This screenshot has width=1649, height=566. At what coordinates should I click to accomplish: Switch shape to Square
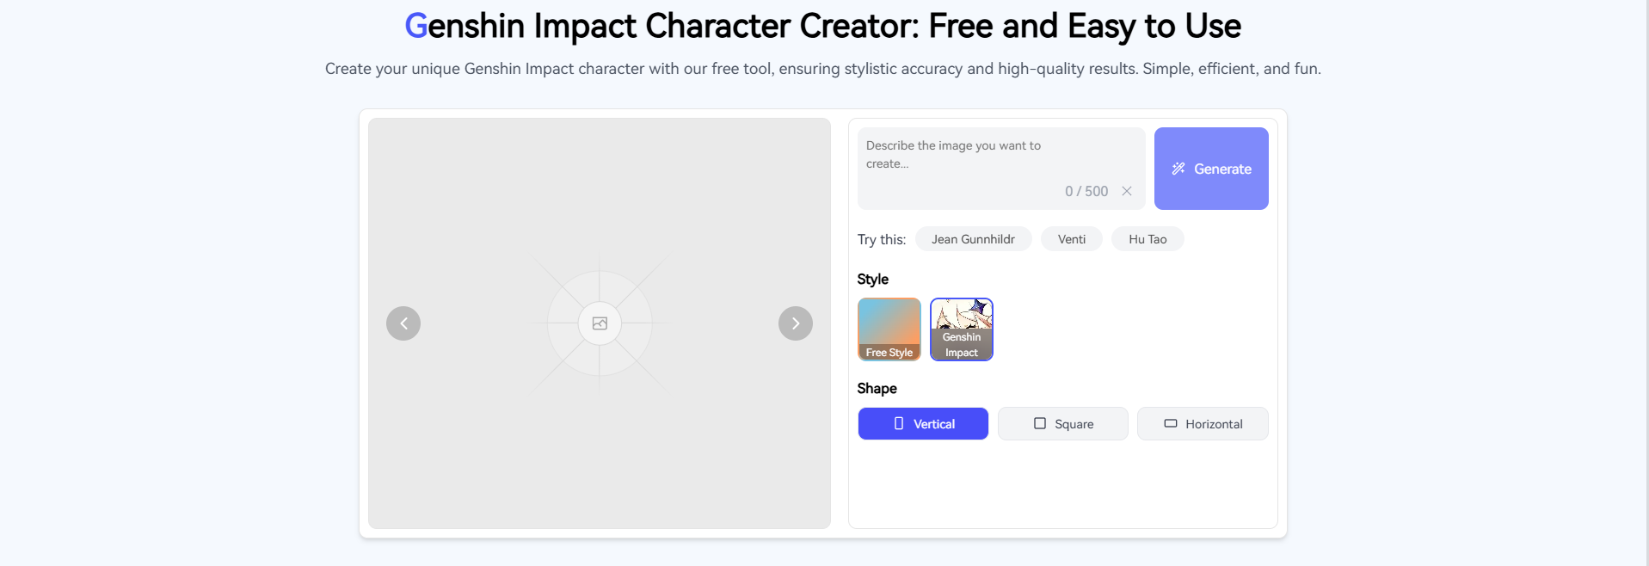pos(1062,424)
